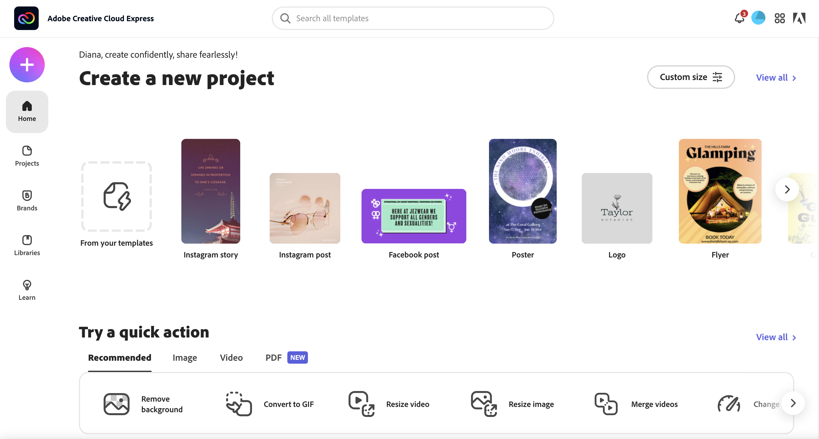Click the Search all templates field
The width and height of the screenshot is (819, 439).
(413, 19)
